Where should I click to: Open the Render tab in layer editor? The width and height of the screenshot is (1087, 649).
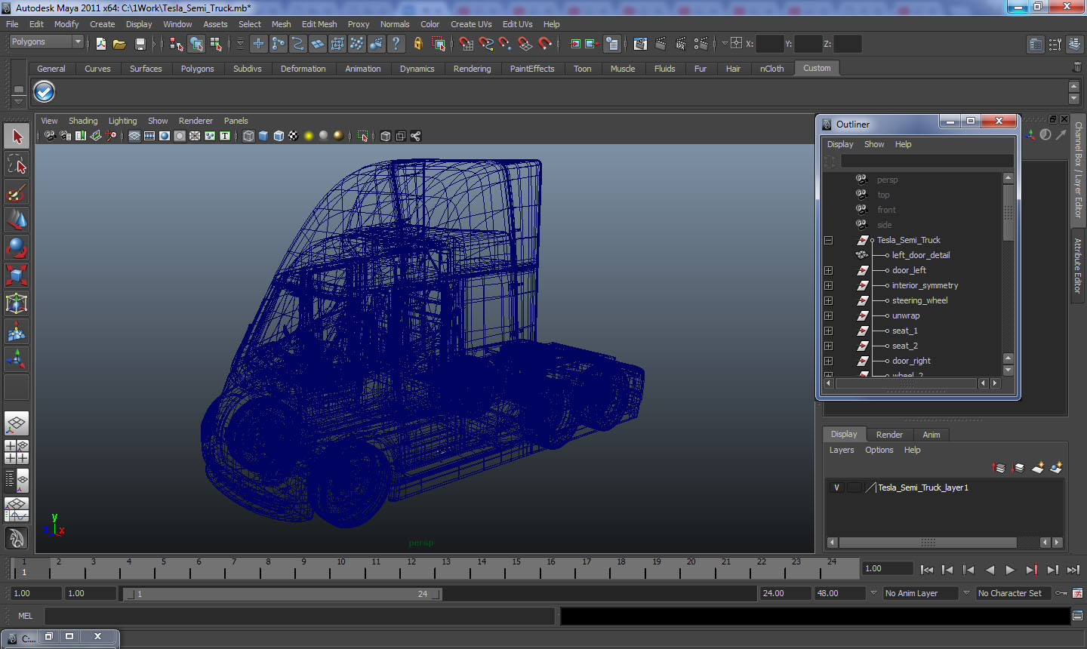click(x=889, y=435)
